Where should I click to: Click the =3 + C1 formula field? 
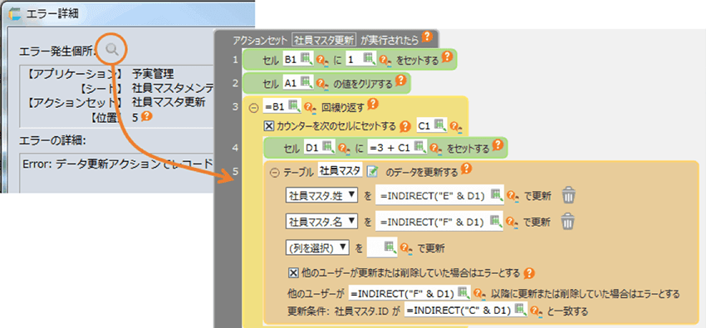(397, 147)
